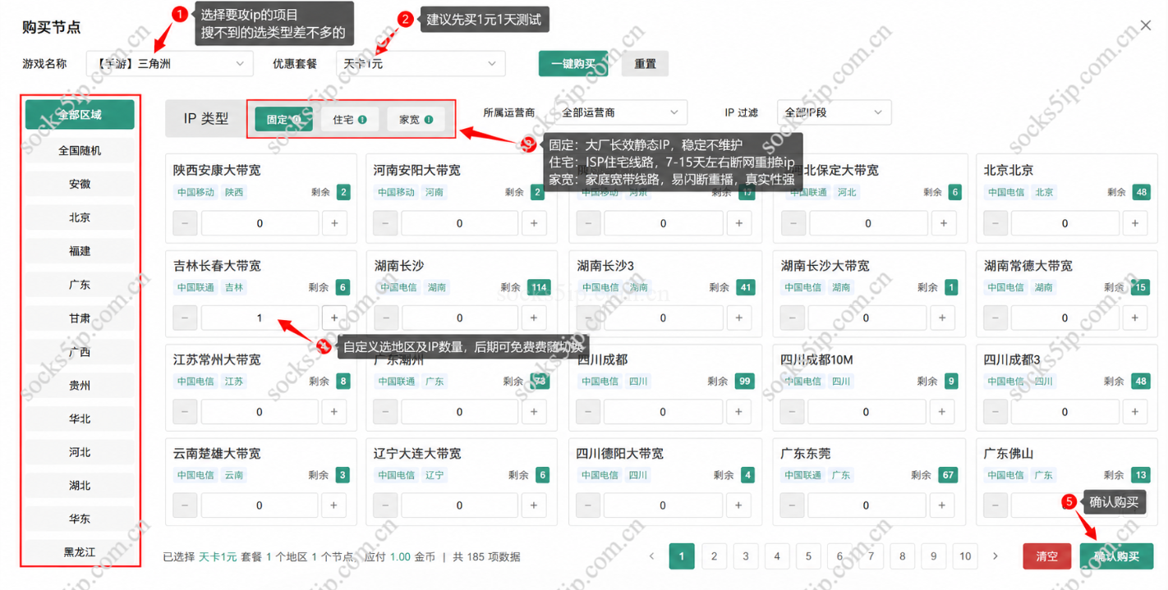Increase quantity for 云南楚雄大带宽
The image size is (1168, 590).
point(334,505)
